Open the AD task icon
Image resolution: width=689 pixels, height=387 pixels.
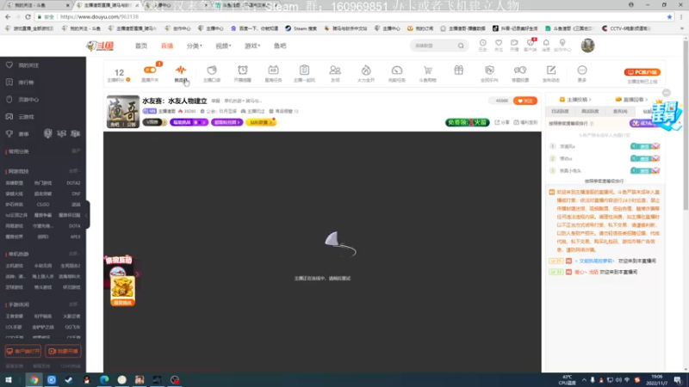tap(273, 71)
